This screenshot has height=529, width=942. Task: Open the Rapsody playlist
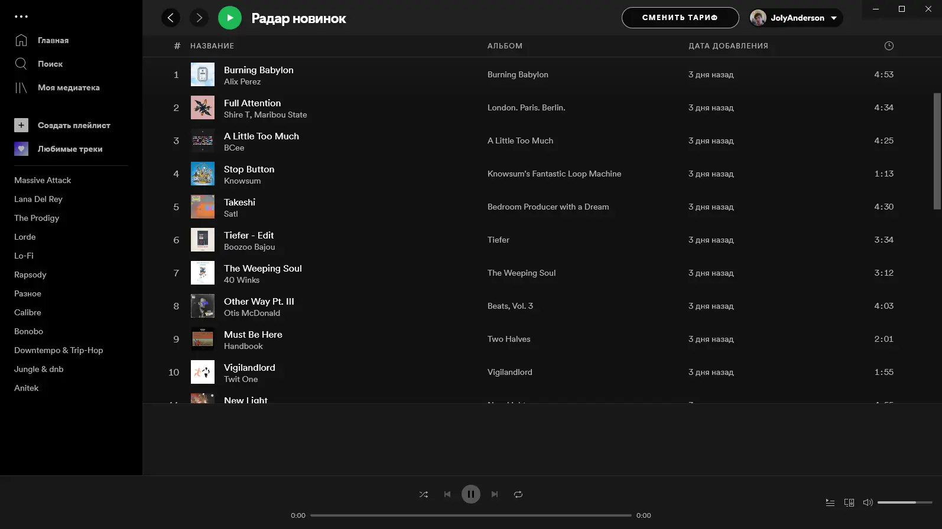click(x=30, y=275)
